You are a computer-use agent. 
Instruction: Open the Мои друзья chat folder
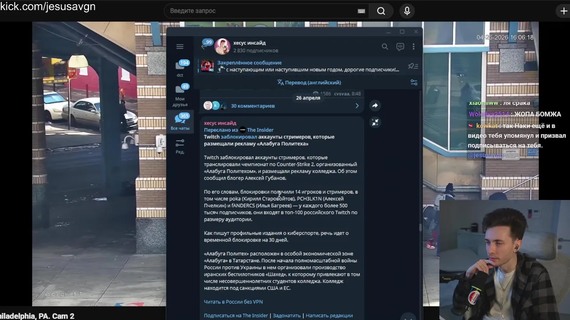click(x=180, y=96)
